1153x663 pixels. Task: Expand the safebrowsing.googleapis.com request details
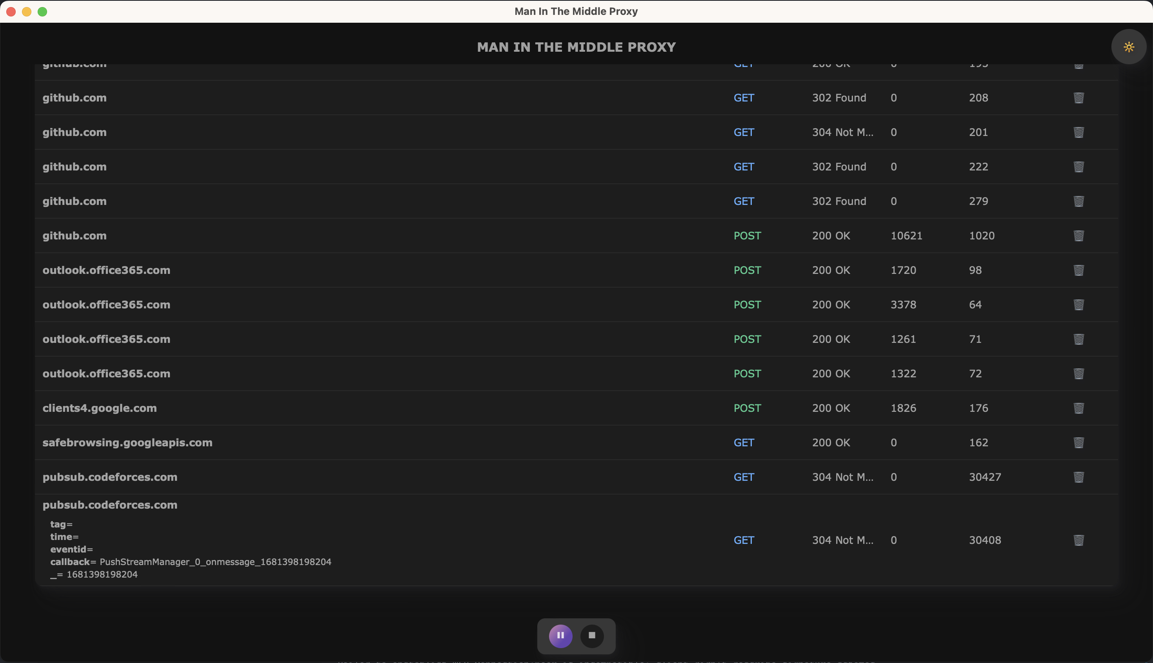tap(127, 443)
